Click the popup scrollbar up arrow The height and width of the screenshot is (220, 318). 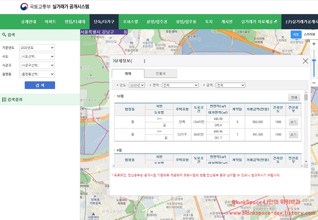(306, 93)
